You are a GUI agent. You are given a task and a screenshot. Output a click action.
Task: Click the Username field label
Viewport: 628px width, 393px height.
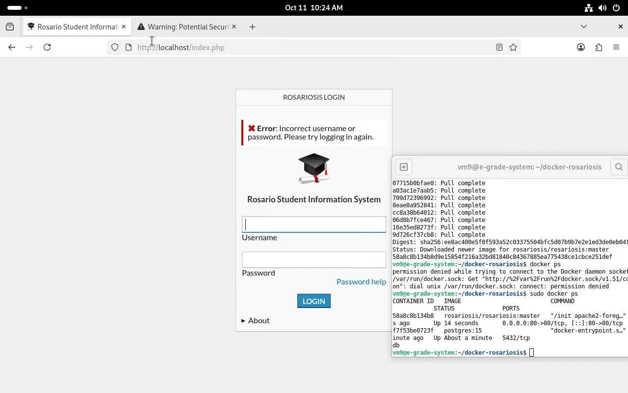click(260, 237)
